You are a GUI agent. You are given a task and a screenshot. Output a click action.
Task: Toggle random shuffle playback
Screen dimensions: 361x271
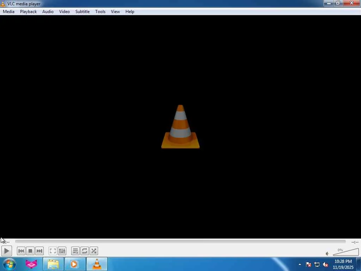94,251
